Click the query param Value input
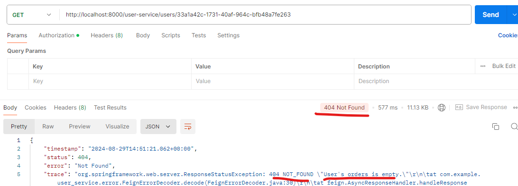This screenshot has height=186, width=518. pos(273,81)
